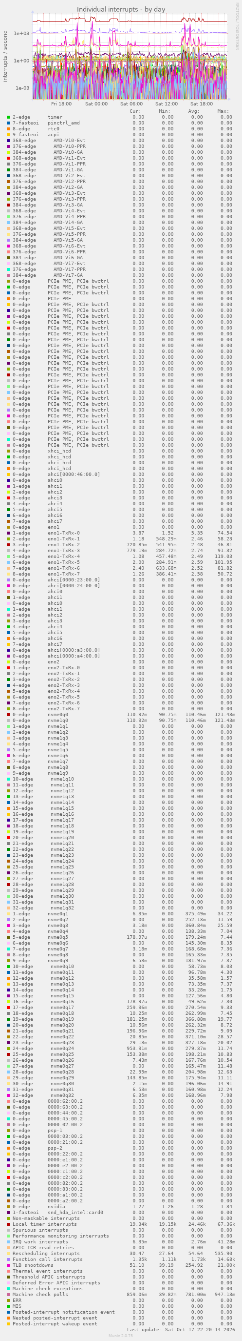
Task: Select the "MIS" legend entry
Action: point(17,1306)
